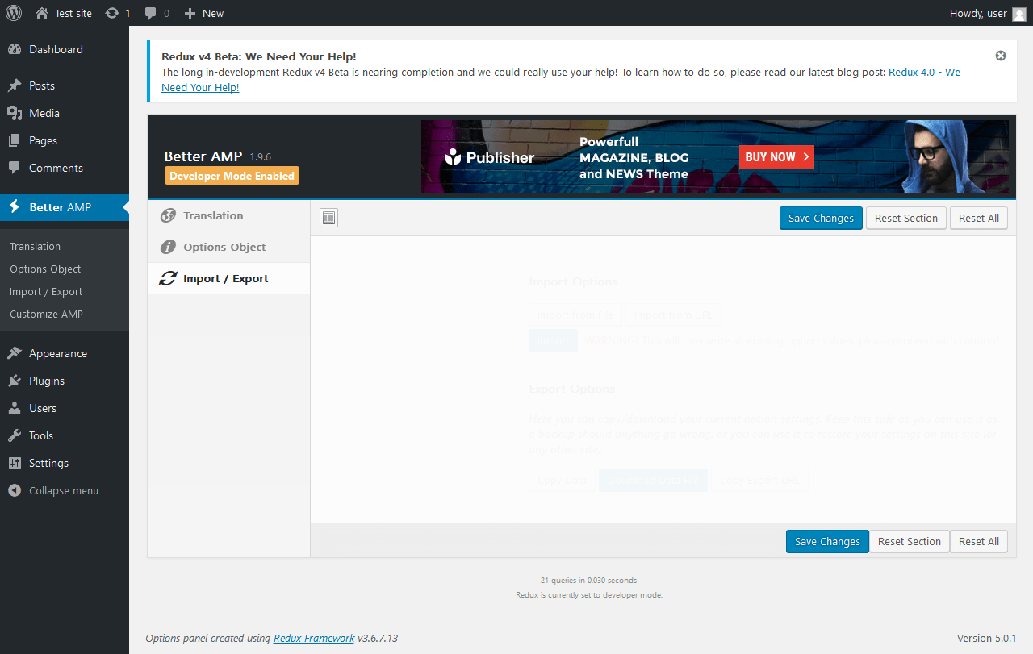Dismiss the Redux v4 Beta notice
The height and width of the screenshot is (654, 1033).
click(x=1001, y=56)
